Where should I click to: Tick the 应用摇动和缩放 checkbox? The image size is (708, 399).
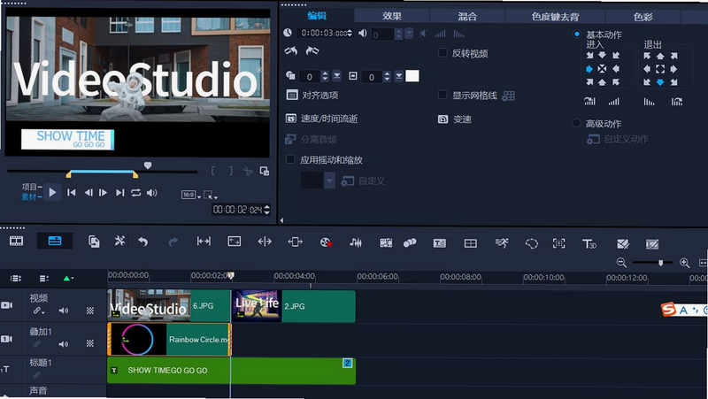[x=291, y=159]
